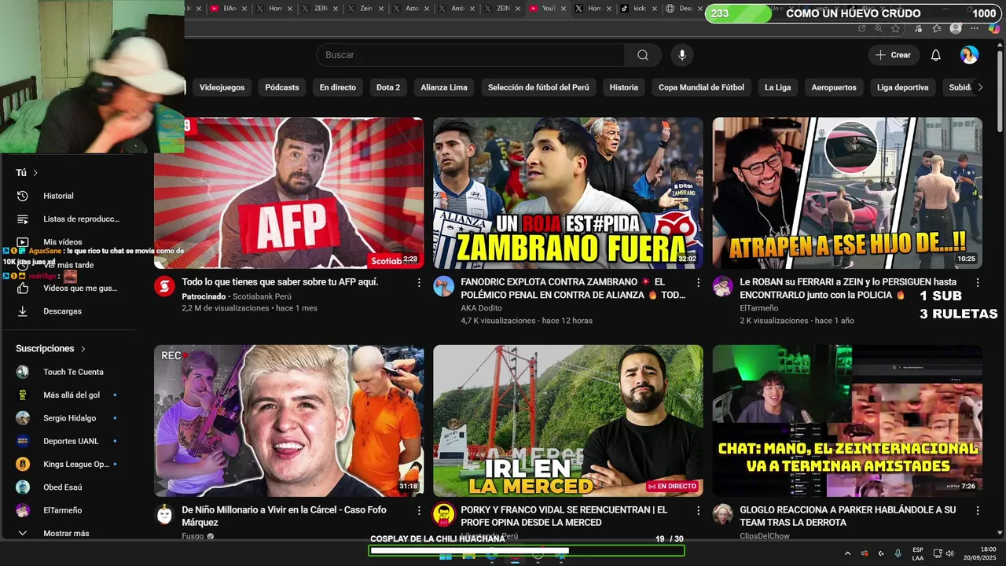Click the taskbar microphone tray icon

[898, 553]
